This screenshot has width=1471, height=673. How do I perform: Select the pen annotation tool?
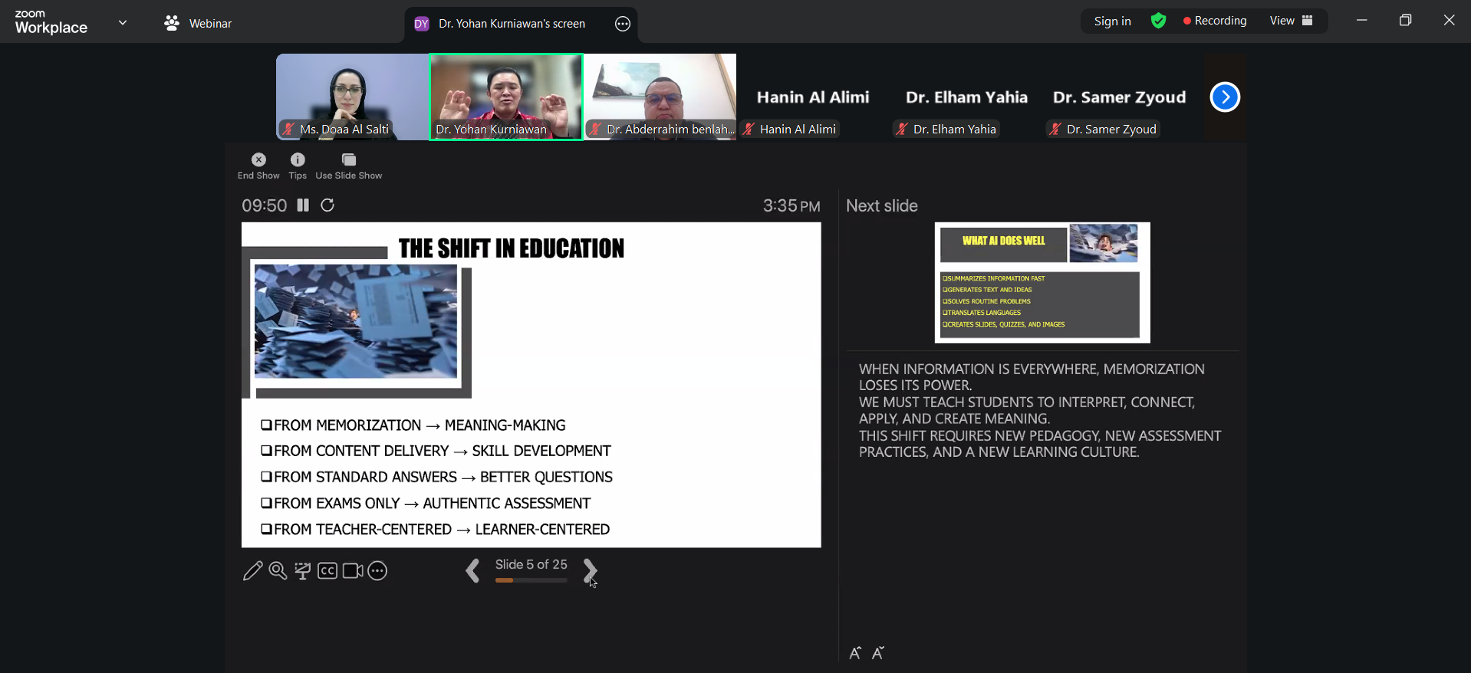252,571
